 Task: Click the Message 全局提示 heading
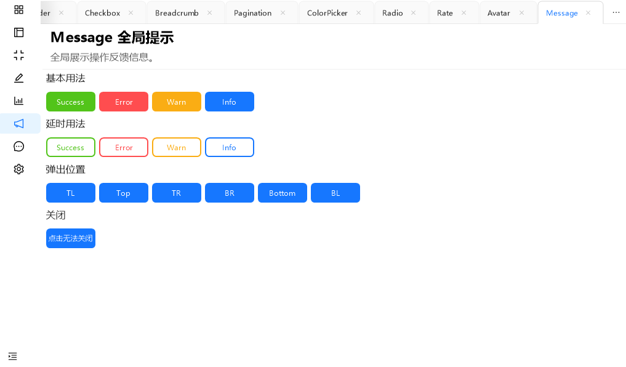[x=112, y=38]
